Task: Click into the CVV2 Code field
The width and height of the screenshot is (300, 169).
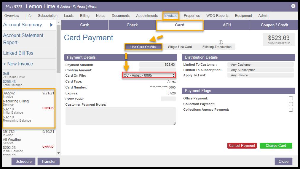Action: click(x=168, y=99)
